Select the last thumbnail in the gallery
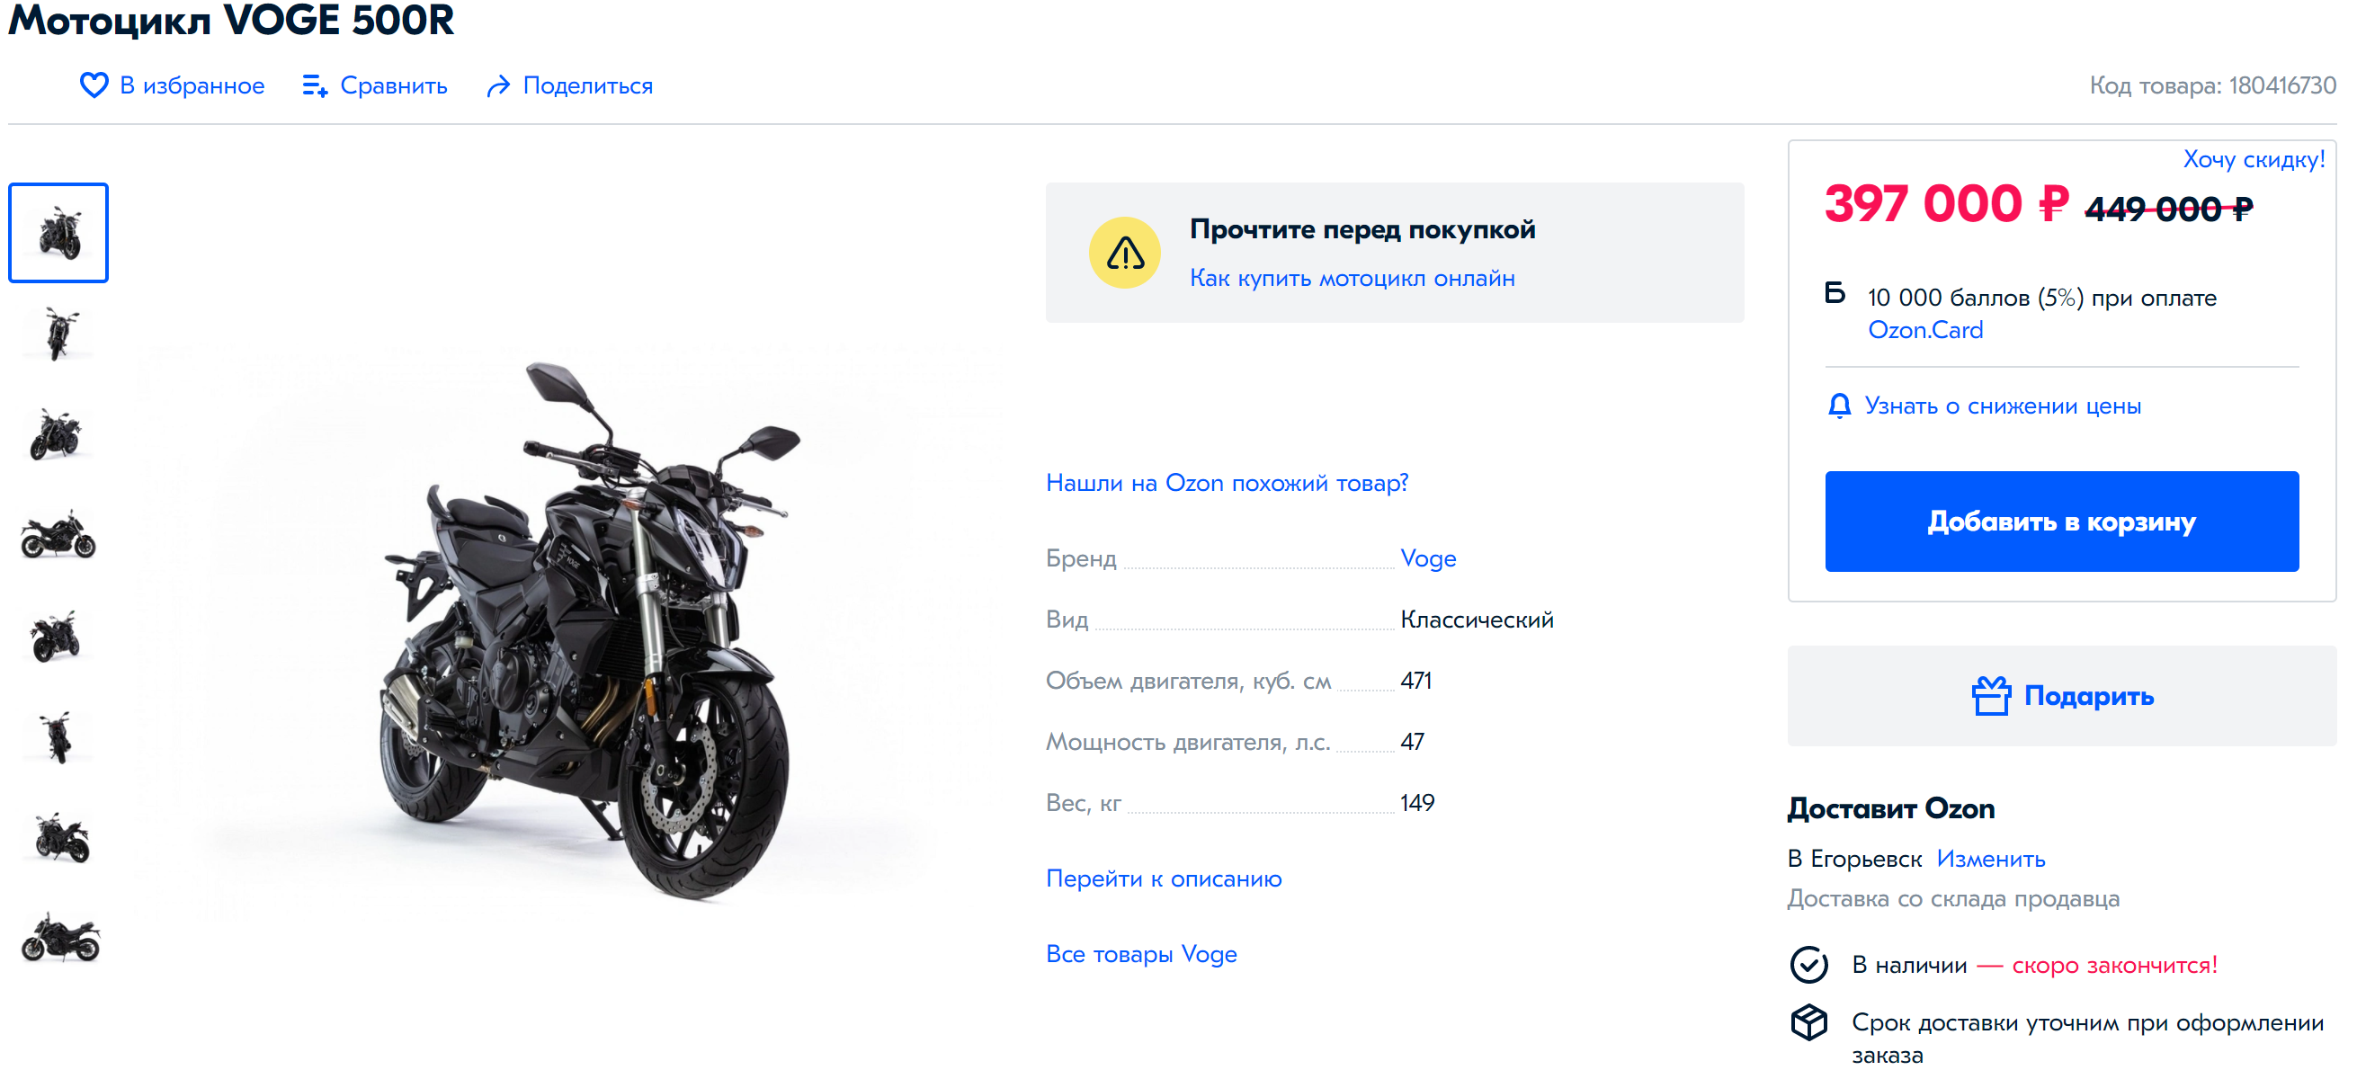This screenshot has width=2366, height=1079. [x=58, y=938]
